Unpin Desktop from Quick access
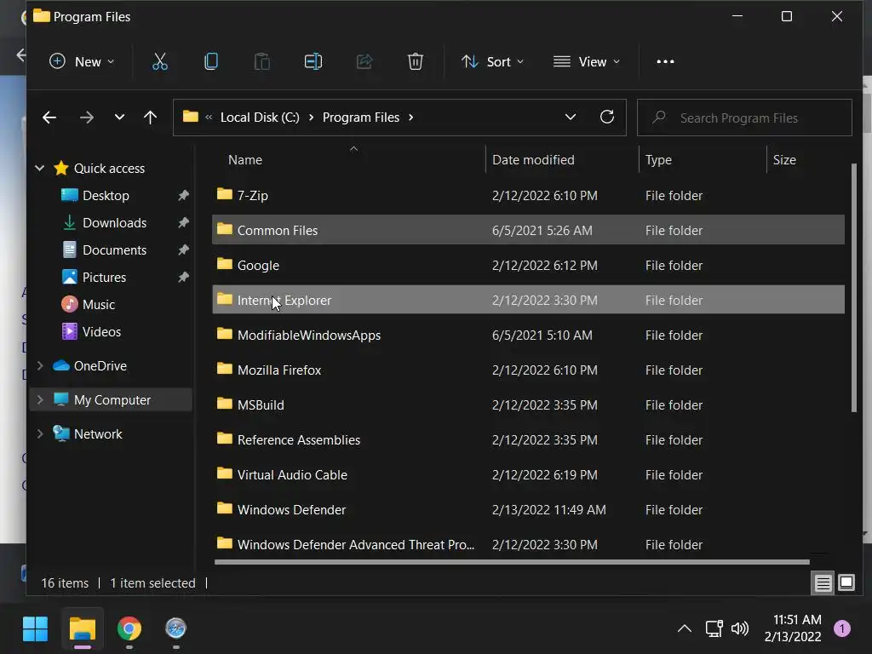Screen dimensions: 872x654 pos(183,195)
